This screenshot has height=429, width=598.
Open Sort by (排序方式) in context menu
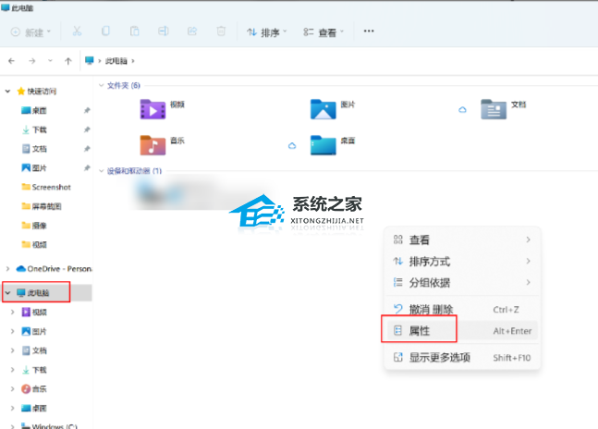[x=462, y=262]
